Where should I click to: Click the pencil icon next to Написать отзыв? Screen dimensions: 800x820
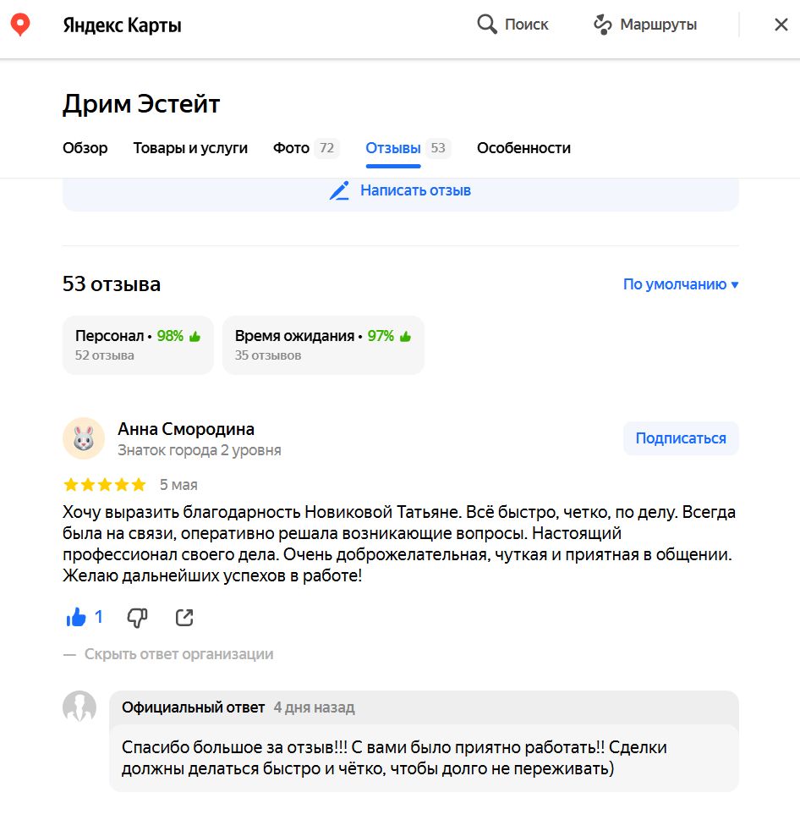point(338,190)
